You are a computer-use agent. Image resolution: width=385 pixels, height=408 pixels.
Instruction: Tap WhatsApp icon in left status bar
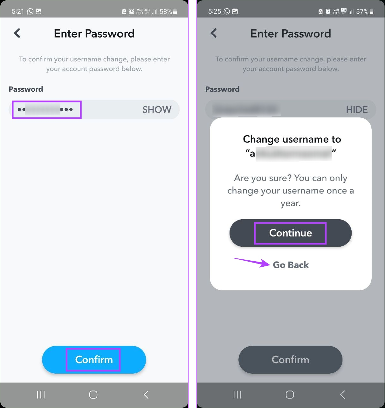(30, 11)
